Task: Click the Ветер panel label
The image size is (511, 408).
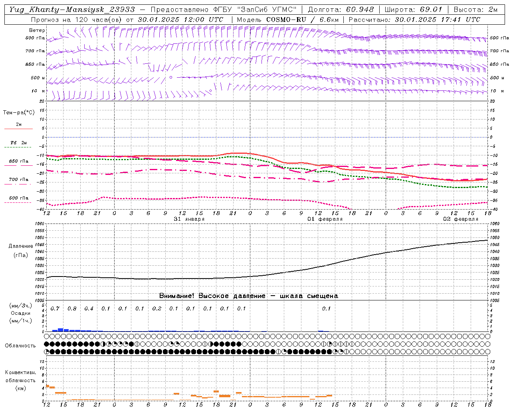Action: 37,30
